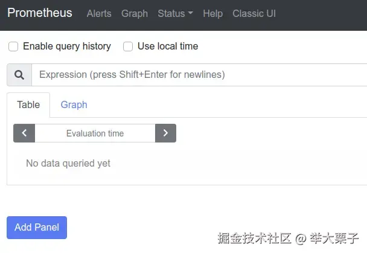Screen dimensions: 367x253
Task: Click the 'No data queried yet' message
Action: point(68,164)
